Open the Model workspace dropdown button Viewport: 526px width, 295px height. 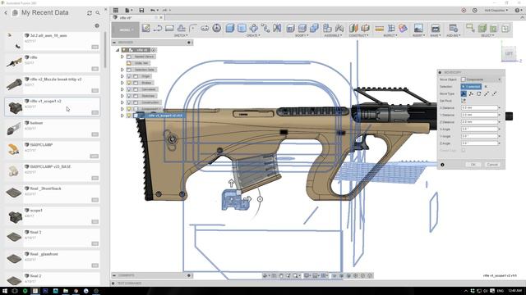click(126, 29)
